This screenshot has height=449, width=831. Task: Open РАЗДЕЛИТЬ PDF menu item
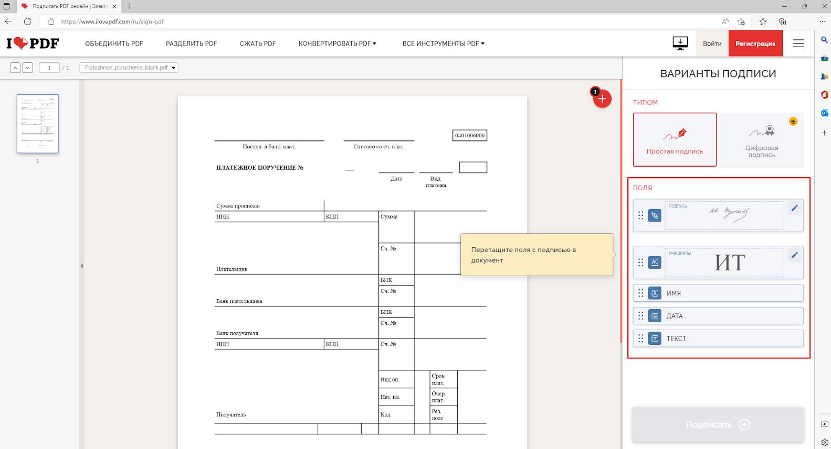click(x=191, y=43)
